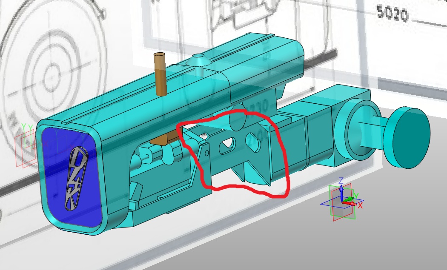This screenshot has height=270, width=447.
Task: Click the dome-shaped button on top housing
Action: tap(198, 61)
